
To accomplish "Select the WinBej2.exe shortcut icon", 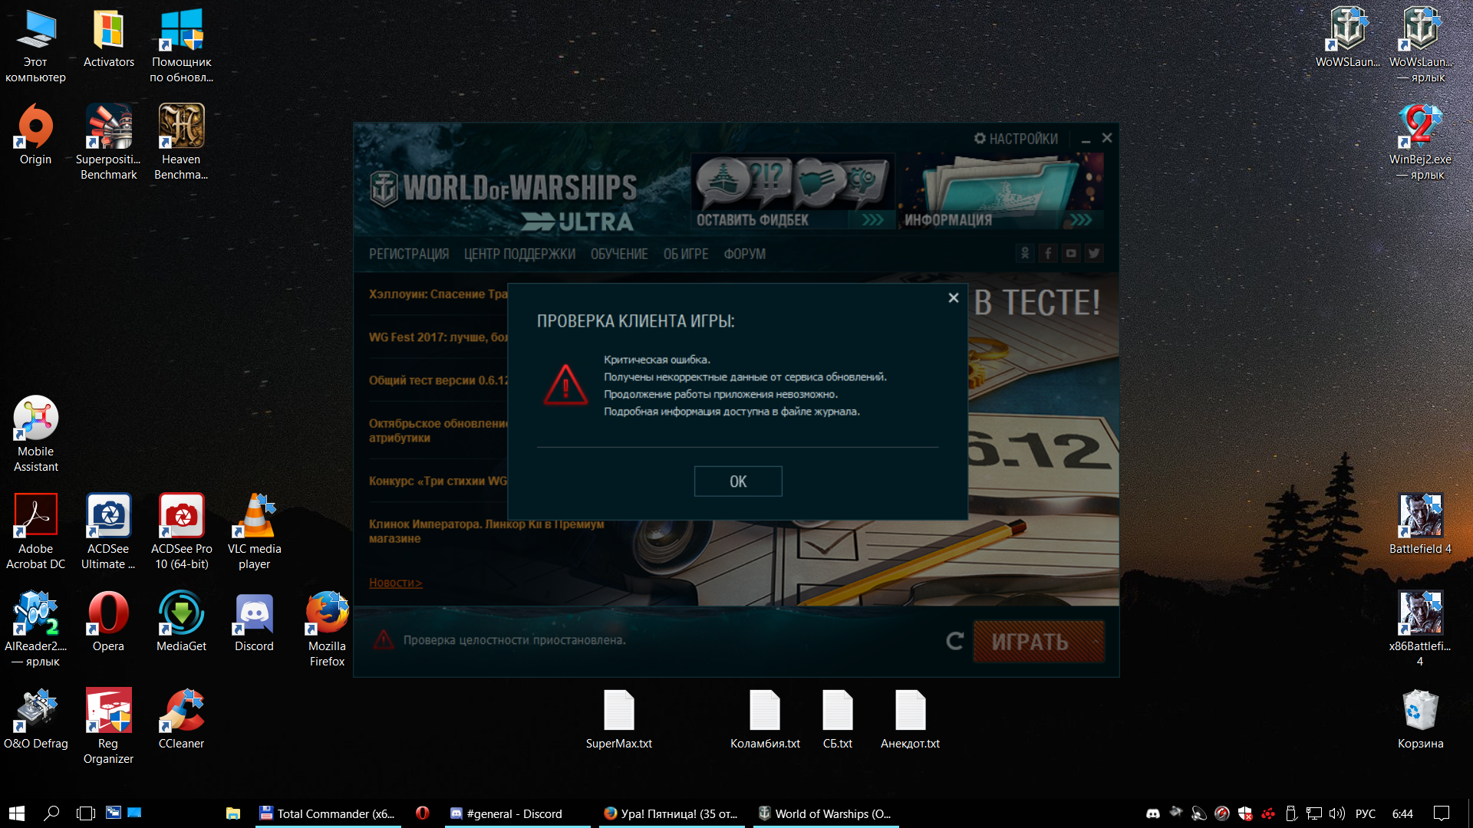I will 1420,143.
